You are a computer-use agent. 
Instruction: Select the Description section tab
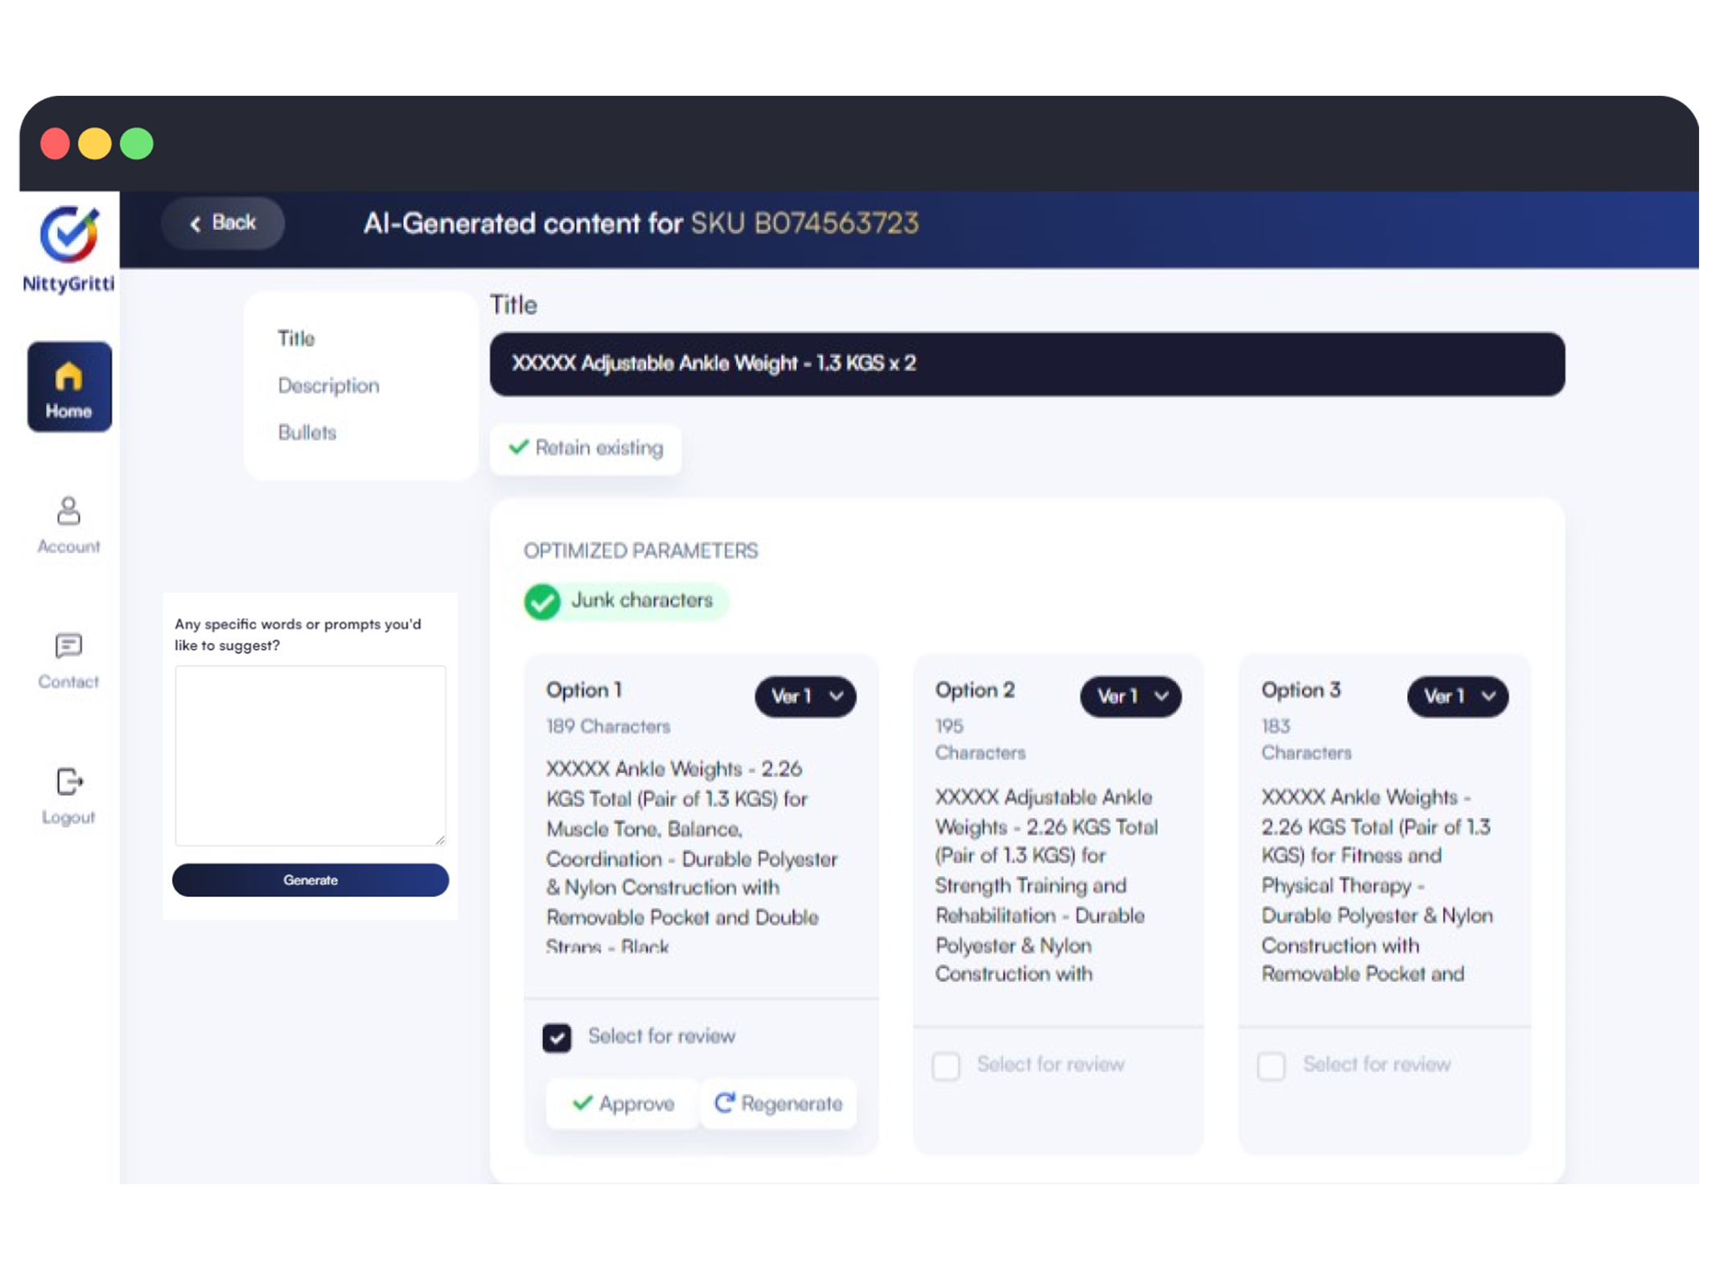point(328,386)
